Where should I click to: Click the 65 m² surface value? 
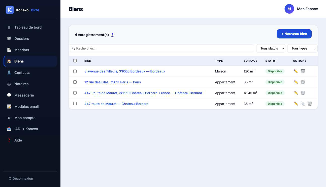click(248, 82)
